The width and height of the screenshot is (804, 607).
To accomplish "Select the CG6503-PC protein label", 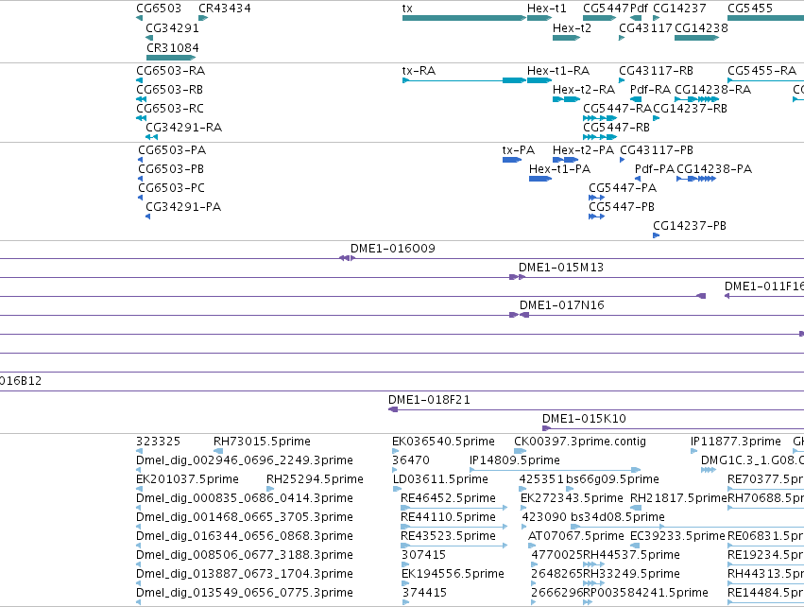I will coord(171,188).
